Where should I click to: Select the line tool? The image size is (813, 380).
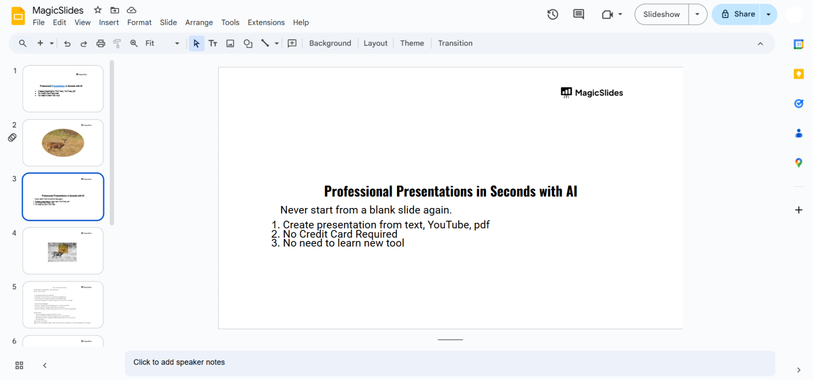pyautogui.click(x=265, y=43)
